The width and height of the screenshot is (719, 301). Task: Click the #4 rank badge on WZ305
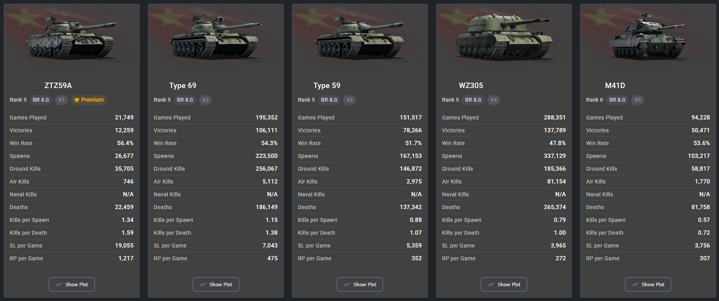pos(494,100)
